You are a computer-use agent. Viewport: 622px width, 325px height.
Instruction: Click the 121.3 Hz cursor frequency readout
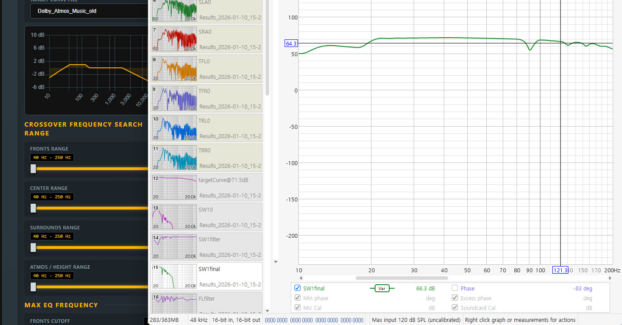(560, 270)
